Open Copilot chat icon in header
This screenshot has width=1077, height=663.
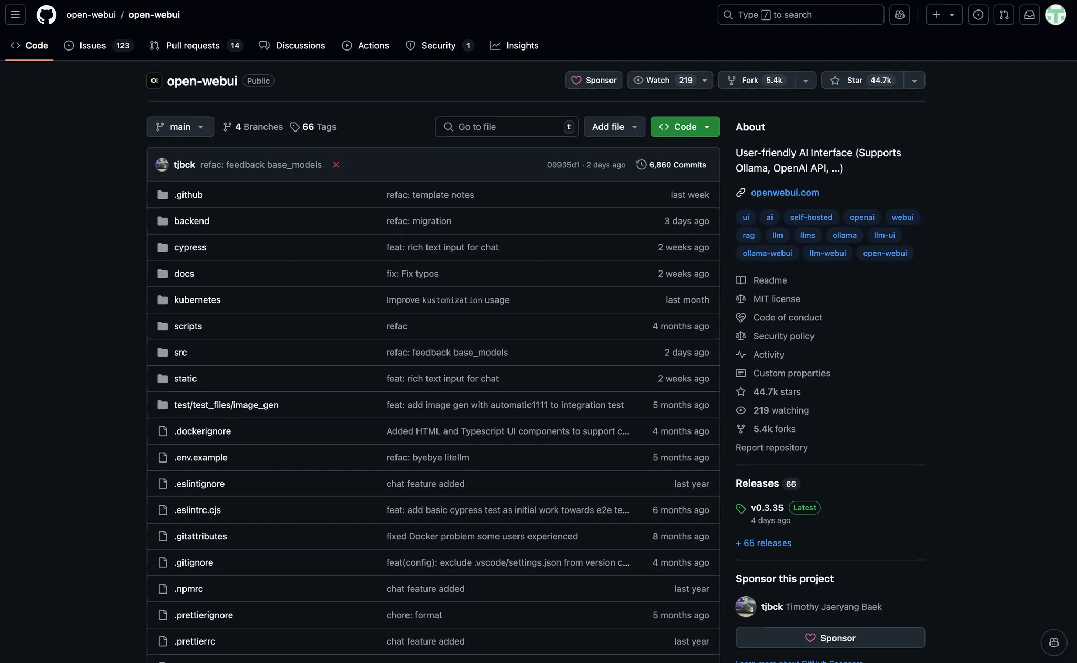pos(899,15)
